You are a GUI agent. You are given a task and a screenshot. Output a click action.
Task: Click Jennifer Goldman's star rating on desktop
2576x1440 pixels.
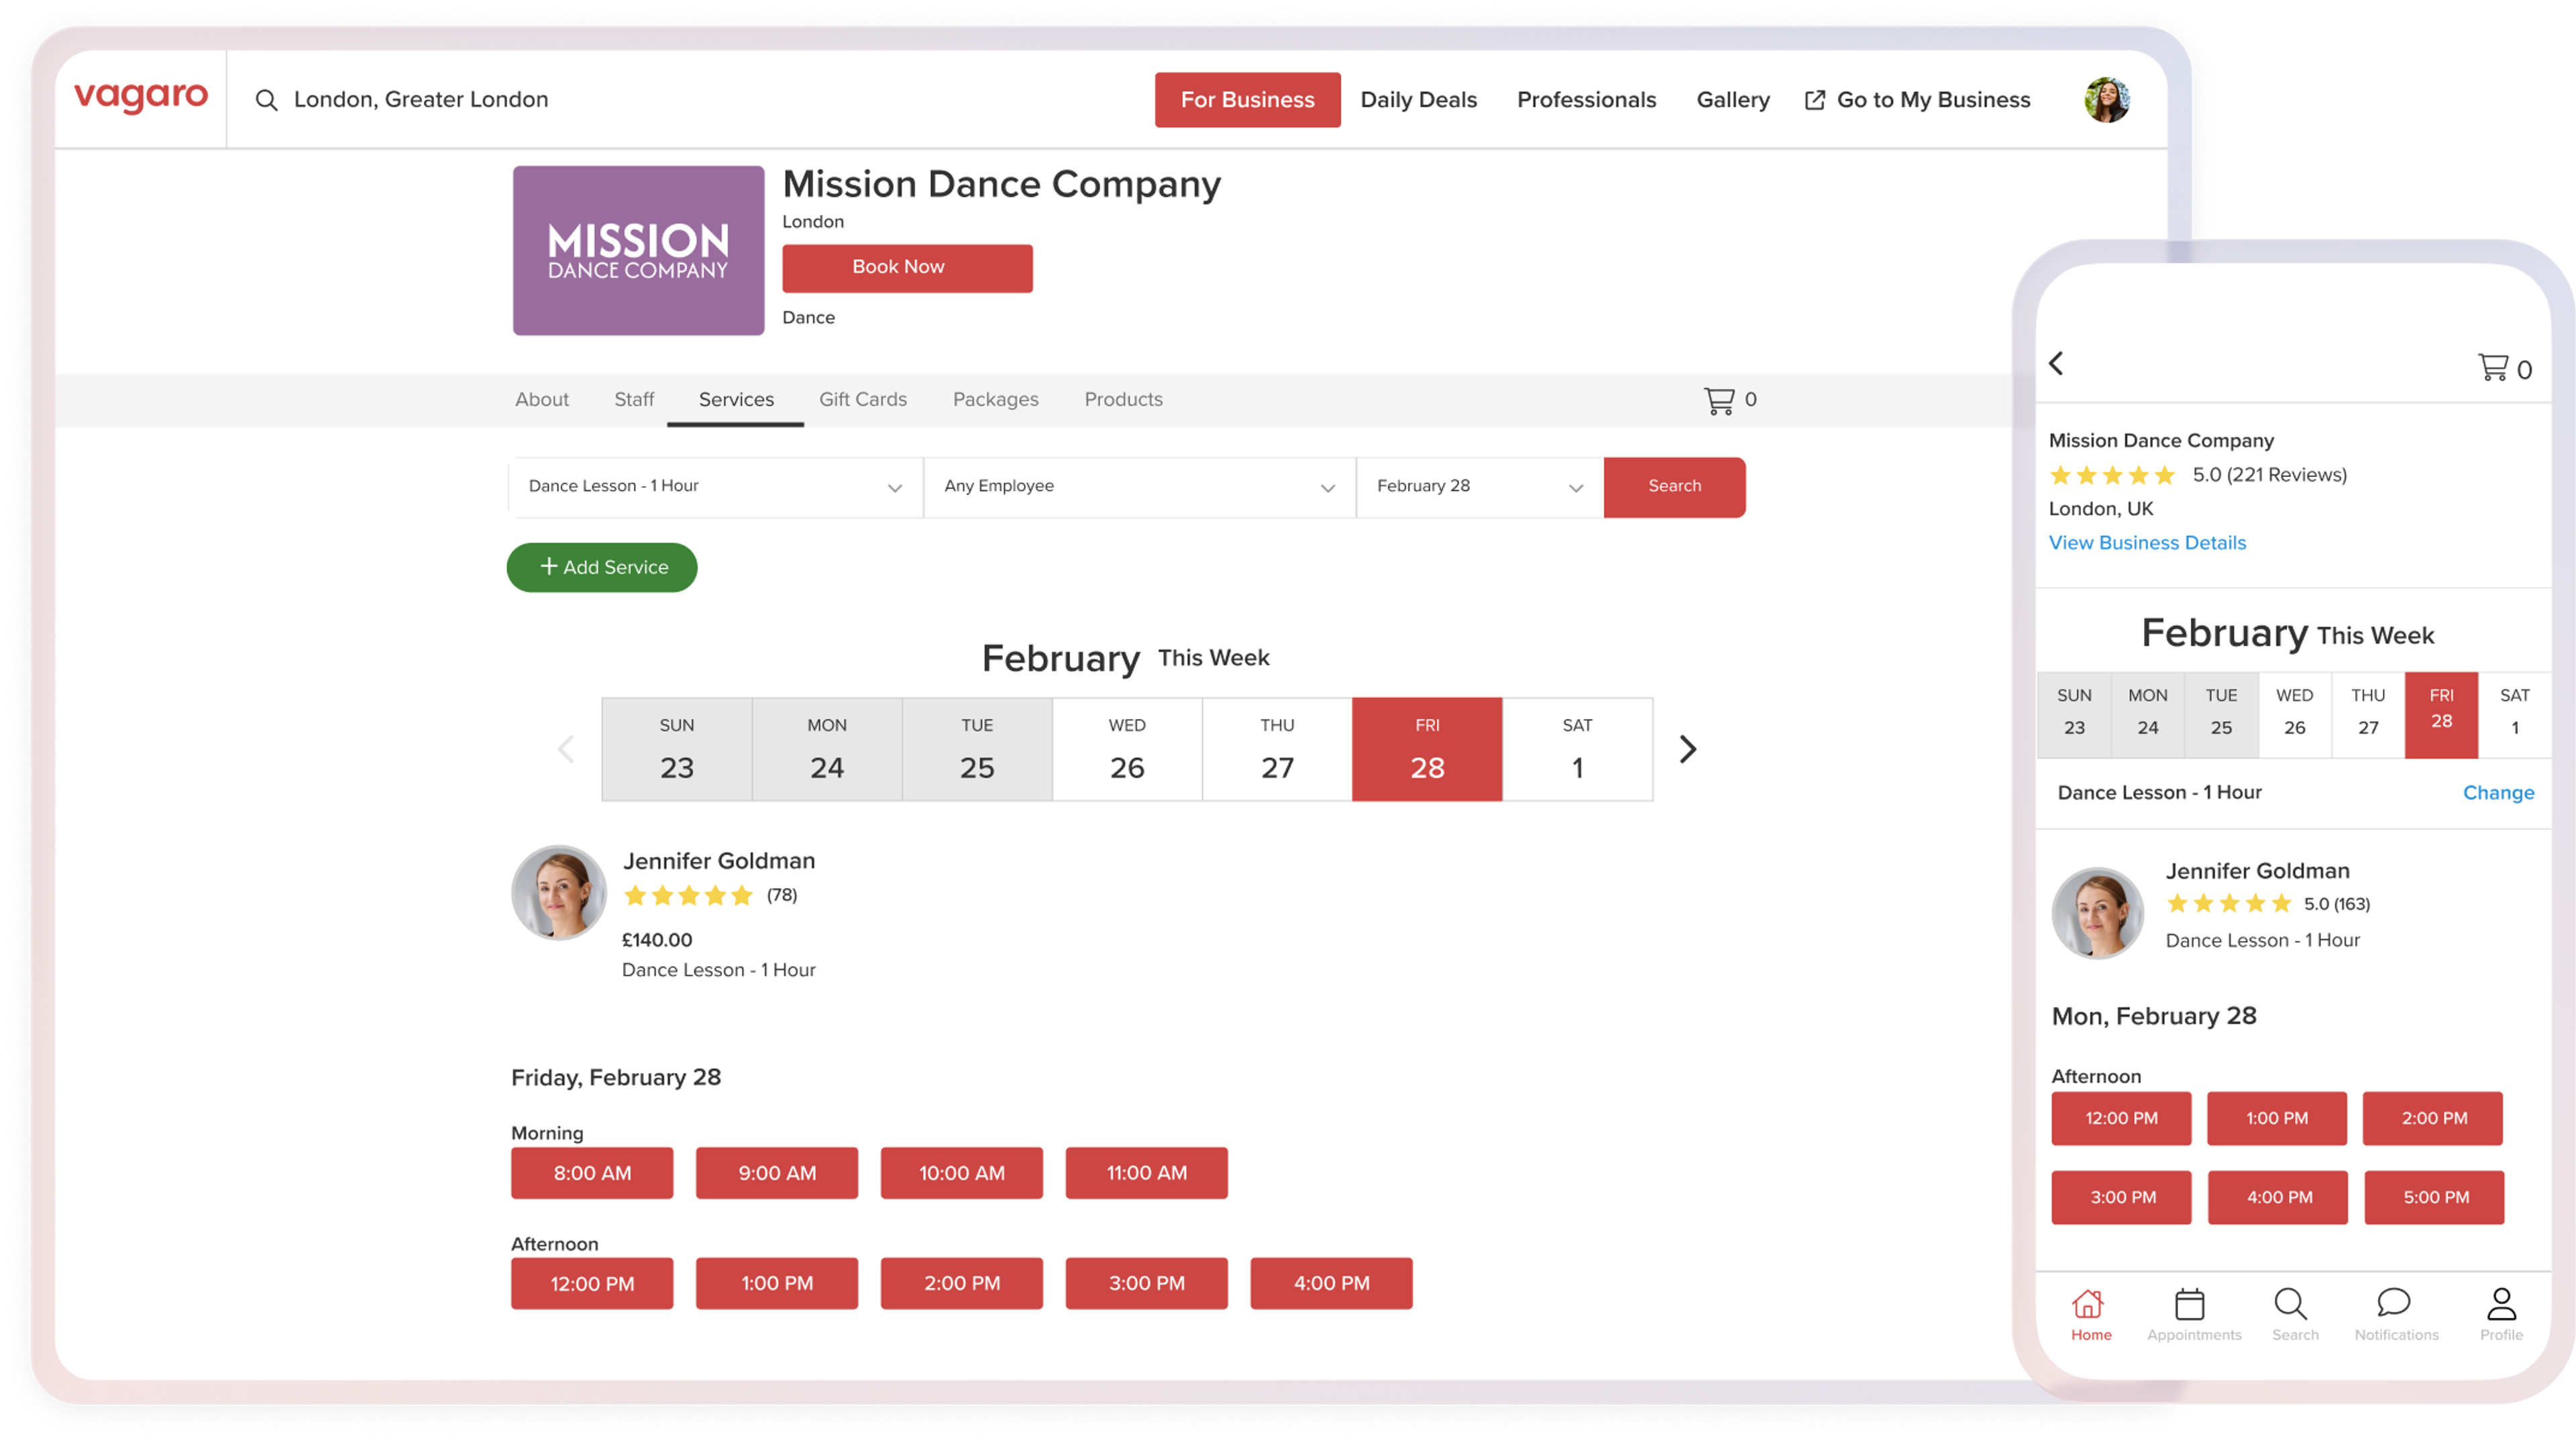click(x=688, y=896)
